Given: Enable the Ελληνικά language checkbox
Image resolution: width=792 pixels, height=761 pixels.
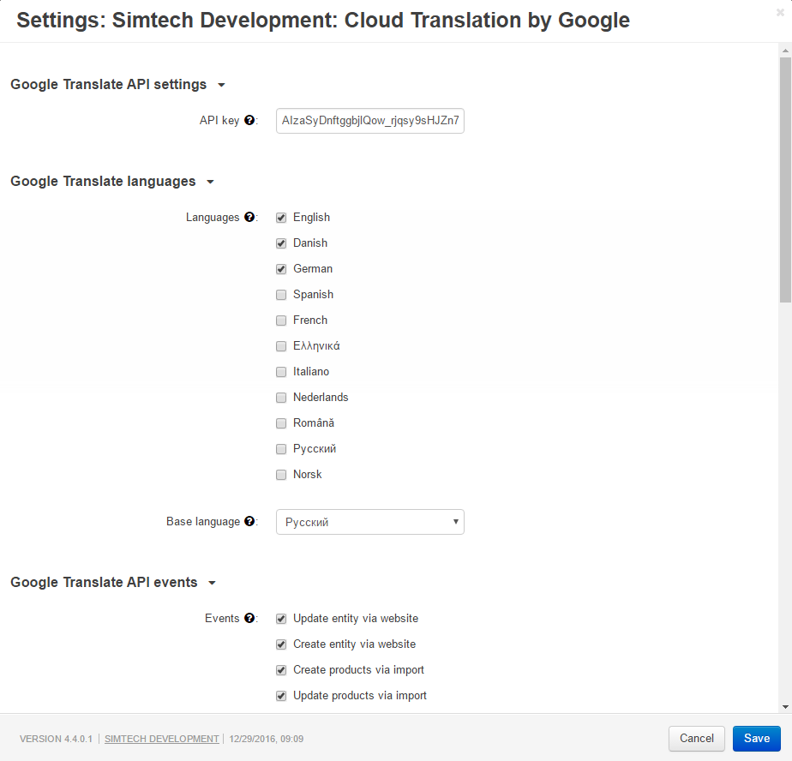Looking at the screenshot, I should tap(281, 346).
